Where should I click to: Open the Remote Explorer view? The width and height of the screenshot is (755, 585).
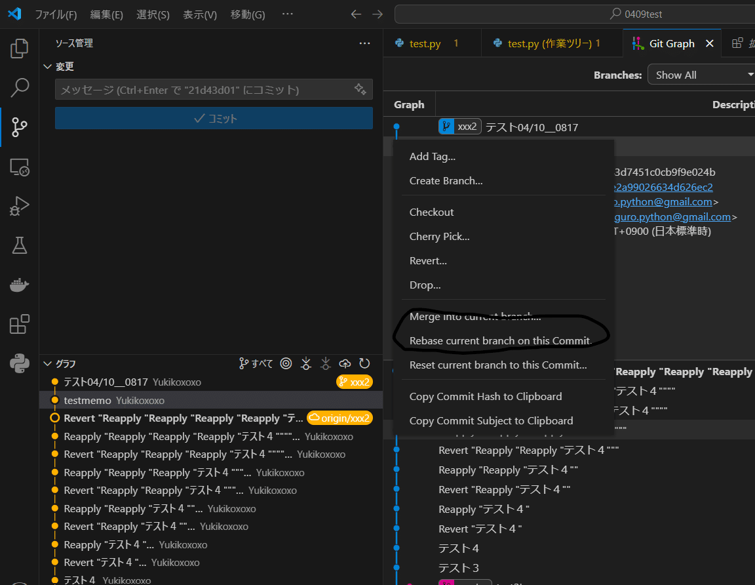[x=19, y=167]
